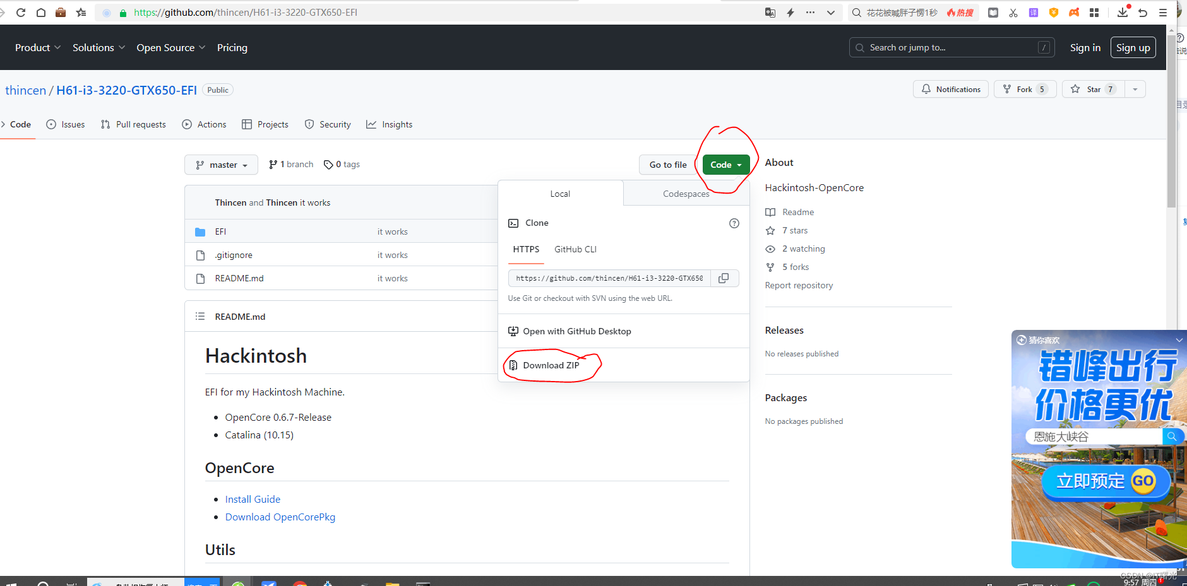View the 1 branch list
The width and height of the screenshot is (1187, 586).
point(291,165)
